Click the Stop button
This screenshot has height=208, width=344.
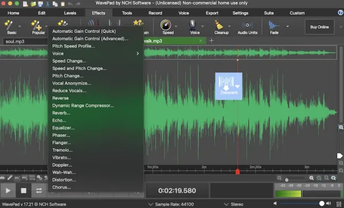pyautogui.click(x=24, y=190)
